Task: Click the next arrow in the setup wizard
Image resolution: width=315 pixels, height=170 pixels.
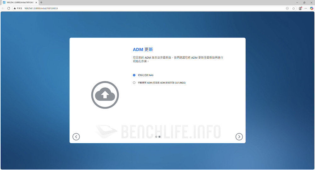Action: click(x=239, y=137)
